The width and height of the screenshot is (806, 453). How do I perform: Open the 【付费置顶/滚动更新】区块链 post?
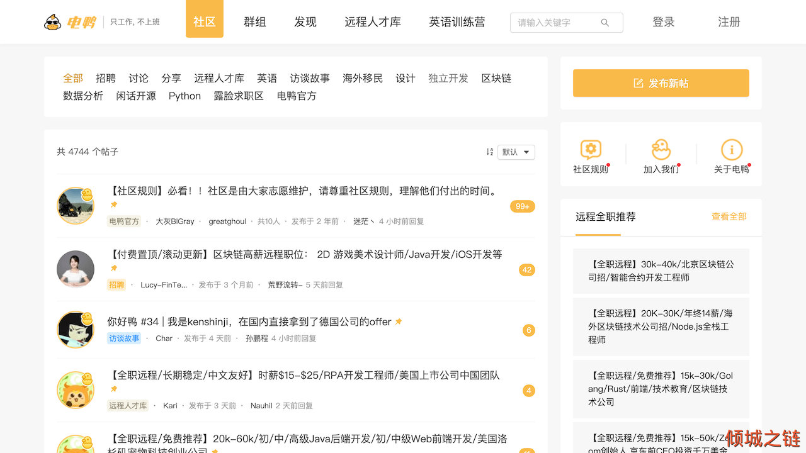[305, 254]
